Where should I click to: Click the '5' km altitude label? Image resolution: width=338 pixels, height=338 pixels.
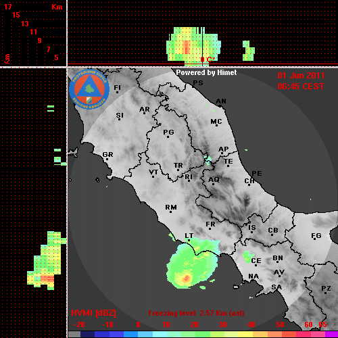(x=56, y=57)
